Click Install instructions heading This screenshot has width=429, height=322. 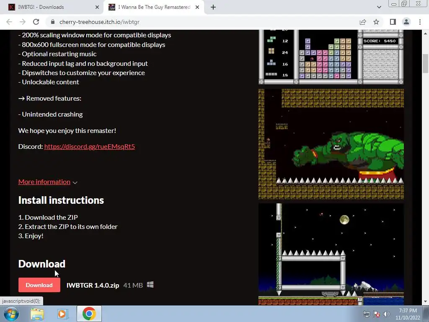pos(61,200)
